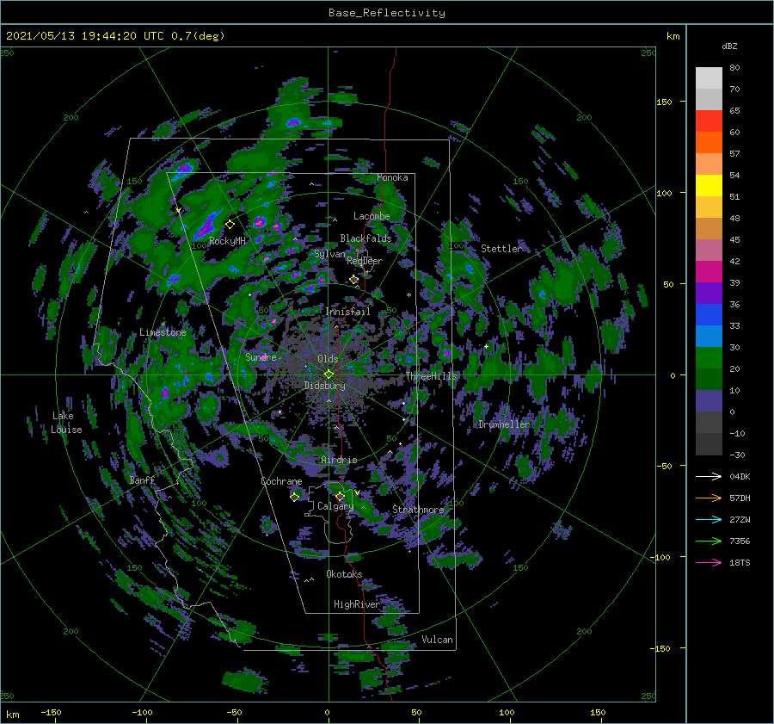Image resolution: width=774 pixels, height=724 pixels.
Task: Click the yellow diamond marker below RedDeer
Action: [354, 280]
